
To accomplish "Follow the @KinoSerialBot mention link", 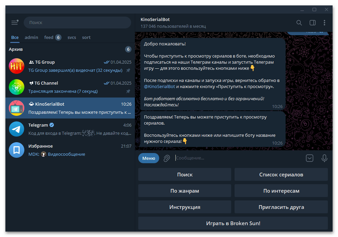I will tap(160, 87).
